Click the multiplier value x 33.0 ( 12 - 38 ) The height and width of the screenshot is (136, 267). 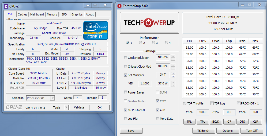click(x=39, y=78)
